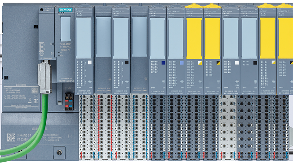Screen dimensions: 293x163
Task: Click blue label strip on 8xI HART module
Action: pyautogui.click(x=158, y=39)
